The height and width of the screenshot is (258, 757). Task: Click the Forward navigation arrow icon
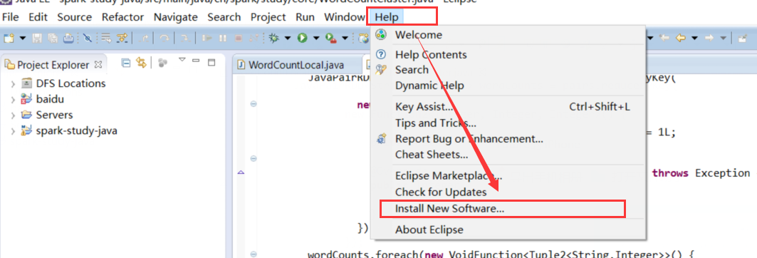click(709, 38)
